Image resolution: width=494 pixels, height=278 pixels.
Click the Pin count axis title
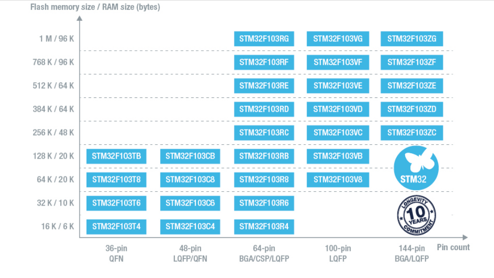(453, 247)
